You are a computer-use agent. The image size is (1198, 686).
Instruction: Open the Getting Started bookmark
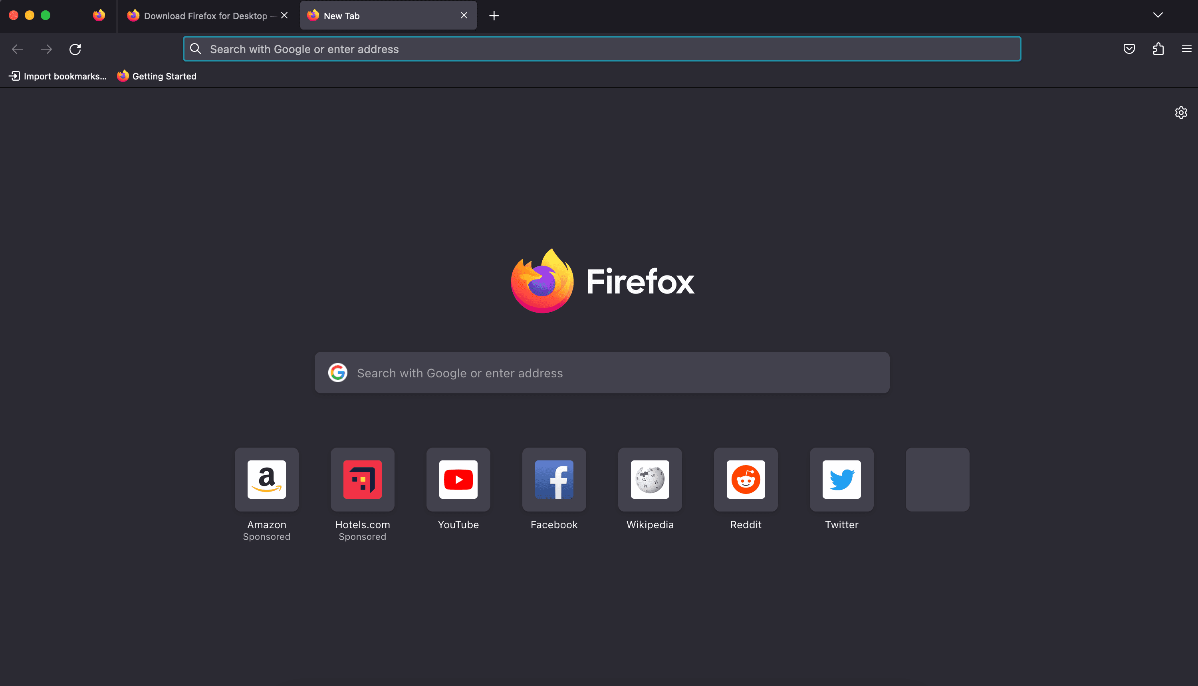pos(157,76)
